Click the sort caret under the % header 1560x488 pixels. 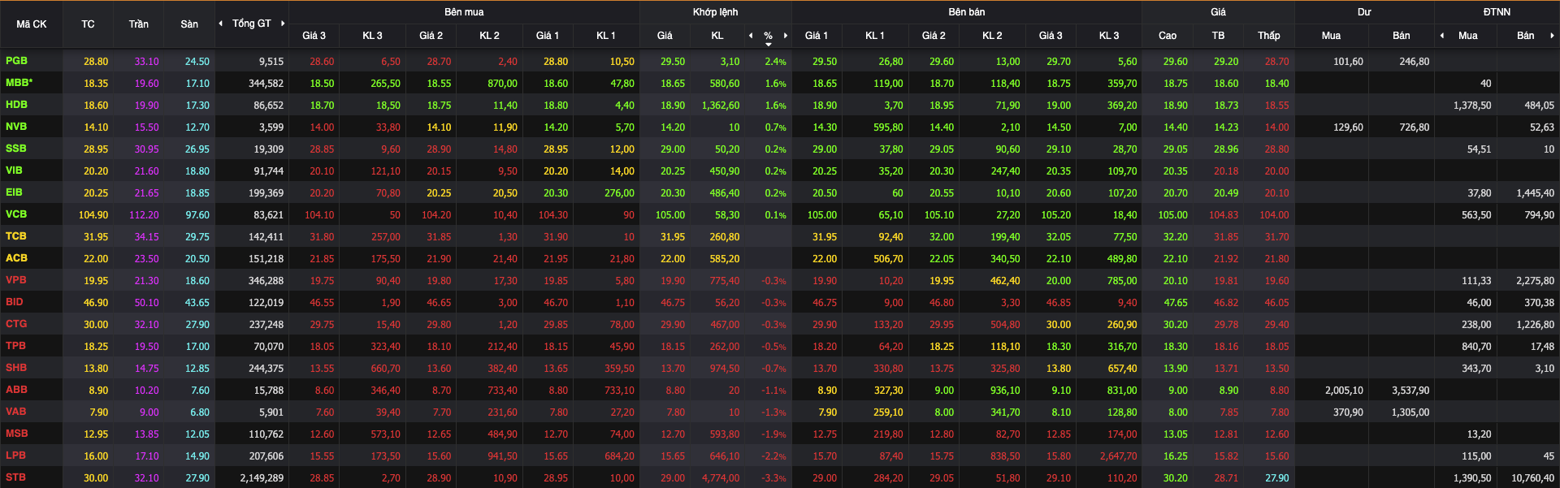coord(769,44)
